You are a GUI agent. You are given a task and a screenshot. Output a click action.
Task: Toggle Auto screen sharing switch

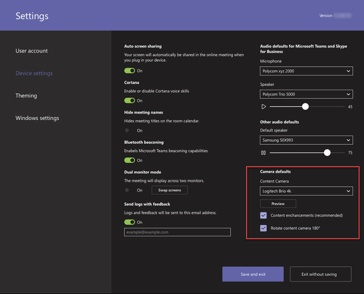click(130, 71)
